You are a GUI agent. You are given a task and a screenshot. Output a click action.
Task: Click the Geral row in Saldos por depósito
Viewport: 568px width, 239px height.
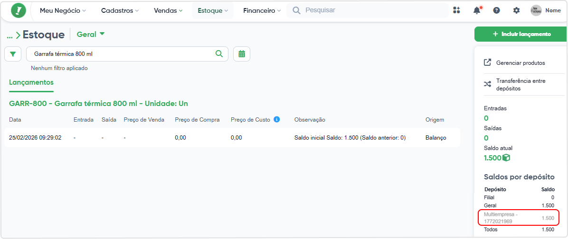tap(519, 205)
